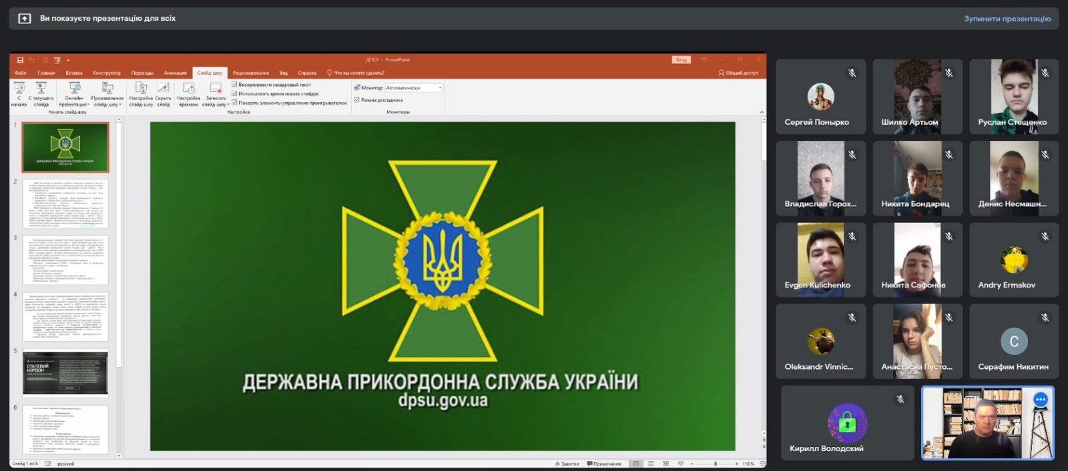Switch to the Вид tab
The width and height of the screenshot is (1068, 471).
tap(284, 73)
